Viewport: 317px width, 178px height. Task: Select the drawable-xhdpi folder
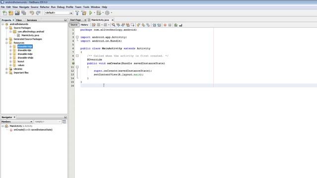pyautogui.click(x=25, y=58)
